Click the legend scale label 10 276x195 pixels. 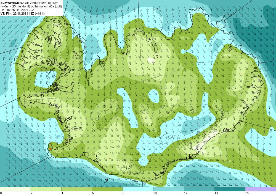click(x=155, y=193)
